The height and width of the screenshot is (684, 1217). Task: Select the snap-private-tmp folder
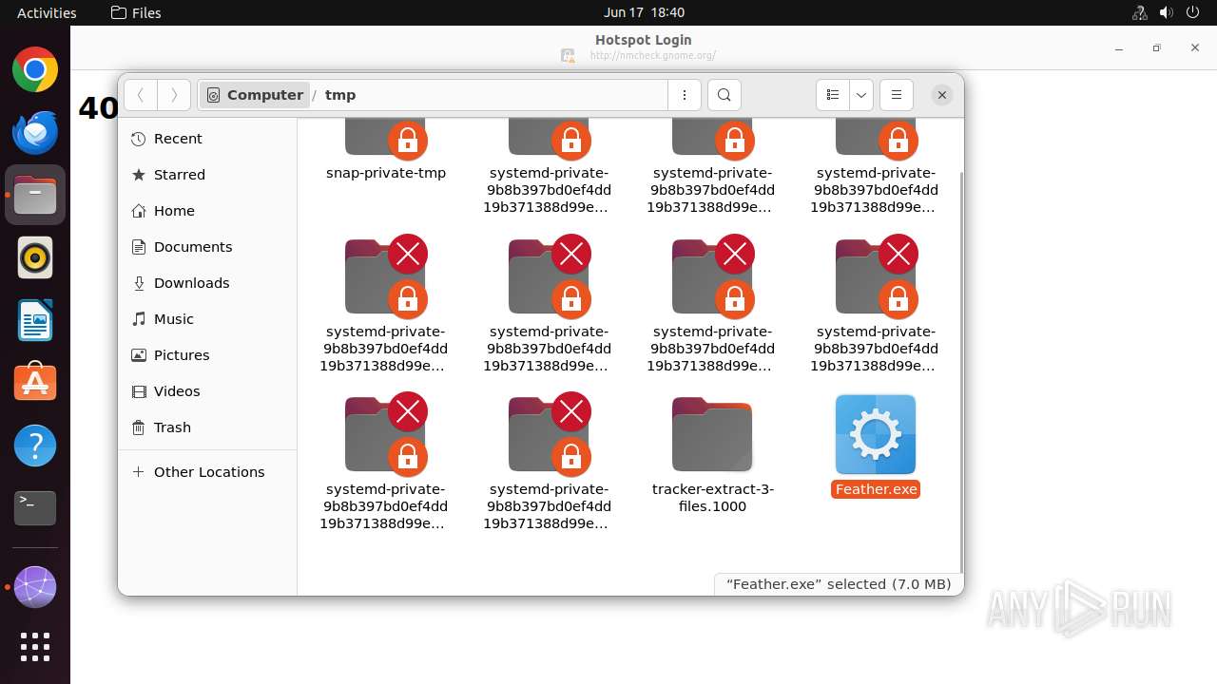tap(386, 138)
